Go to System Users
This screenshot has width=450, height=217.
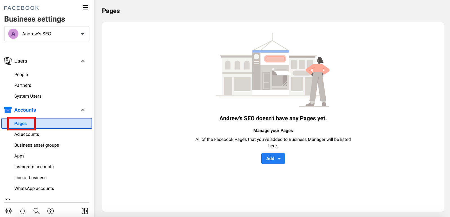[x=28, y=96]
